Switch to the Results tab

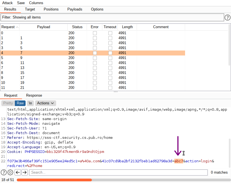click(10, 9)
